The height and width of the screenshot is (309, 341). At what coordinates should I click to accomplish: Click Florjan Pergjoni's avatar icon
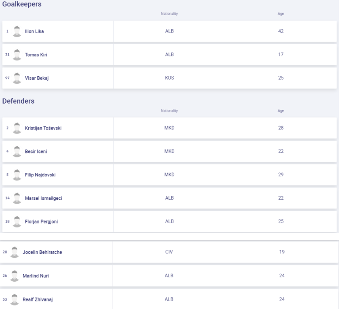click(17, 221)
